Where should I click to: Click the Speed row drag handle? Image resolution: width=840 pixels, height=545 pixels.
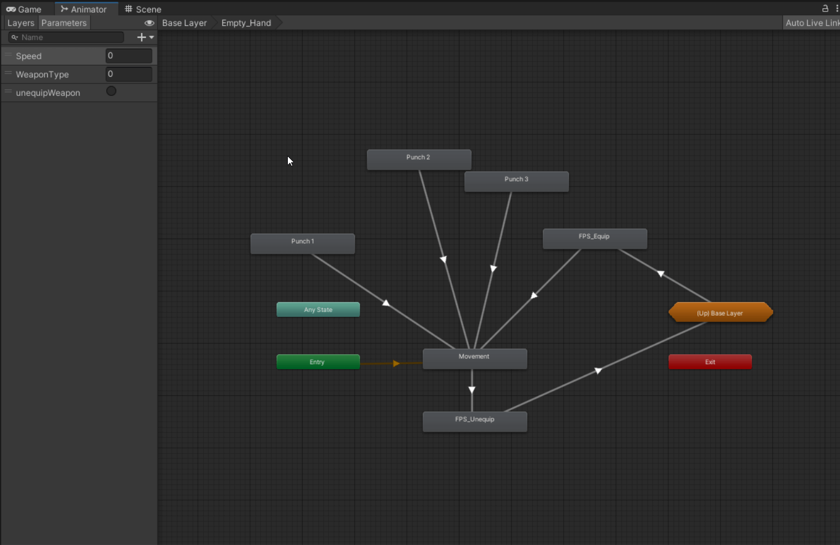coord(8,55)
